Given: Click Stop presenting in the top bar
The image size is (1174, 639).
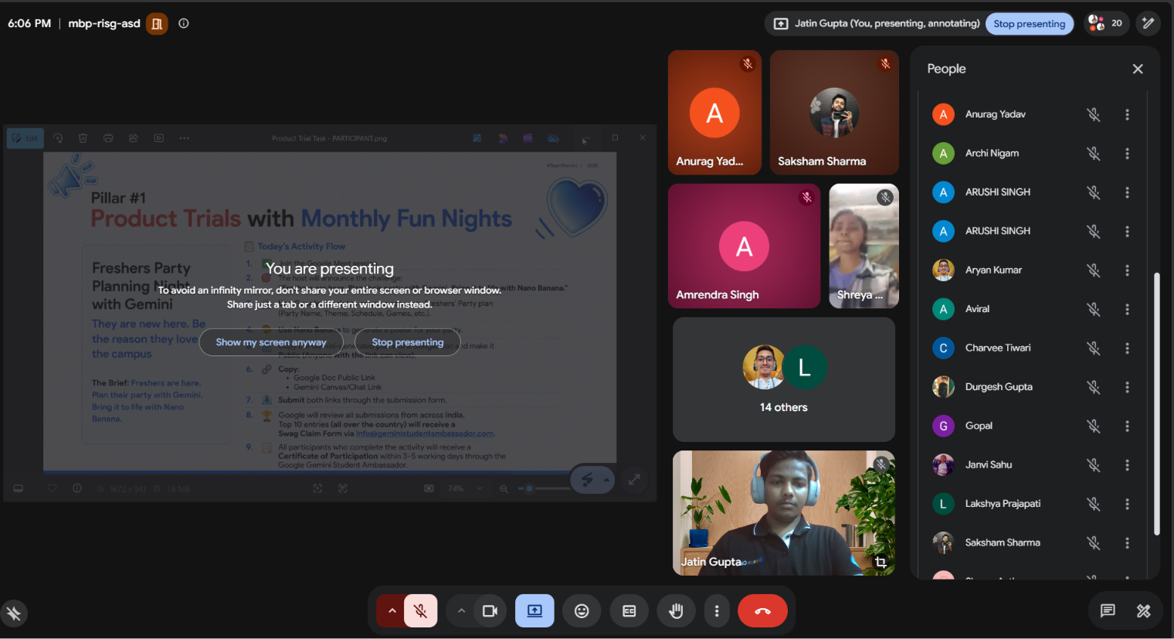Looking at the screenshot, I should 1030,24.
